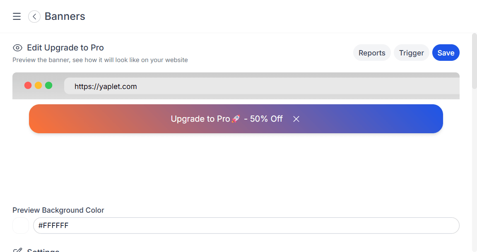Click the Banners page title
This screenshot has width=477, height=252.
(65, 17)
